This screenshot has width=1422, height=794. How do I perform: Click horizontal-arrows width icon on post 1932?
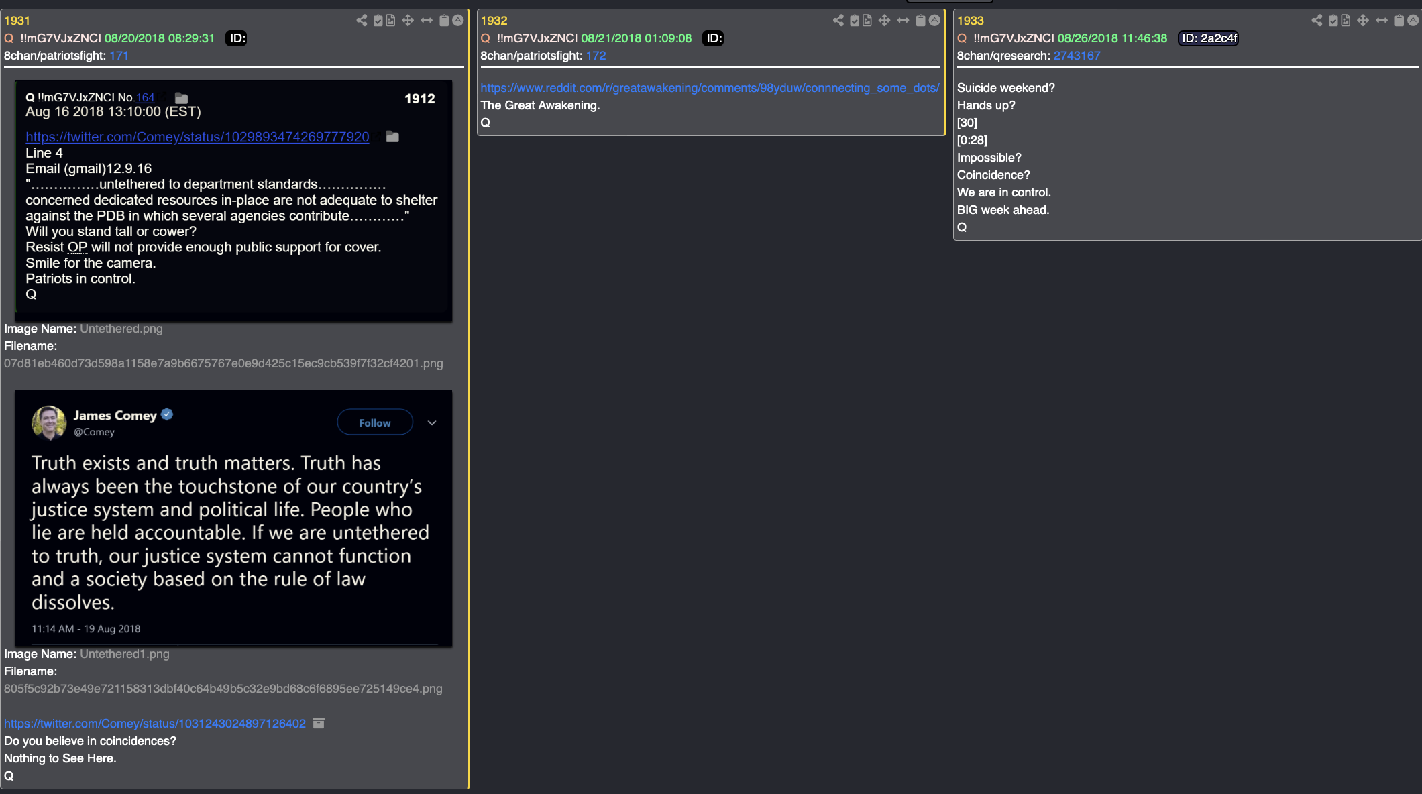pos(904,21)
